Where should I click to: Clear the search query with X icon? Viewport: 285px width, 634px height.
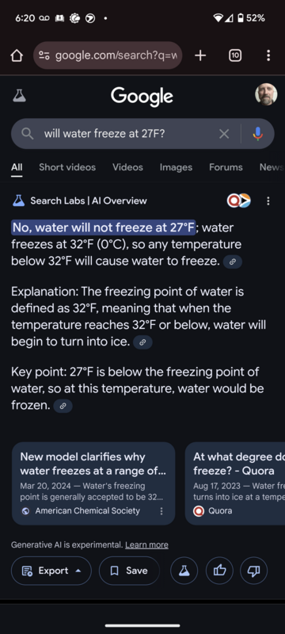224,134
